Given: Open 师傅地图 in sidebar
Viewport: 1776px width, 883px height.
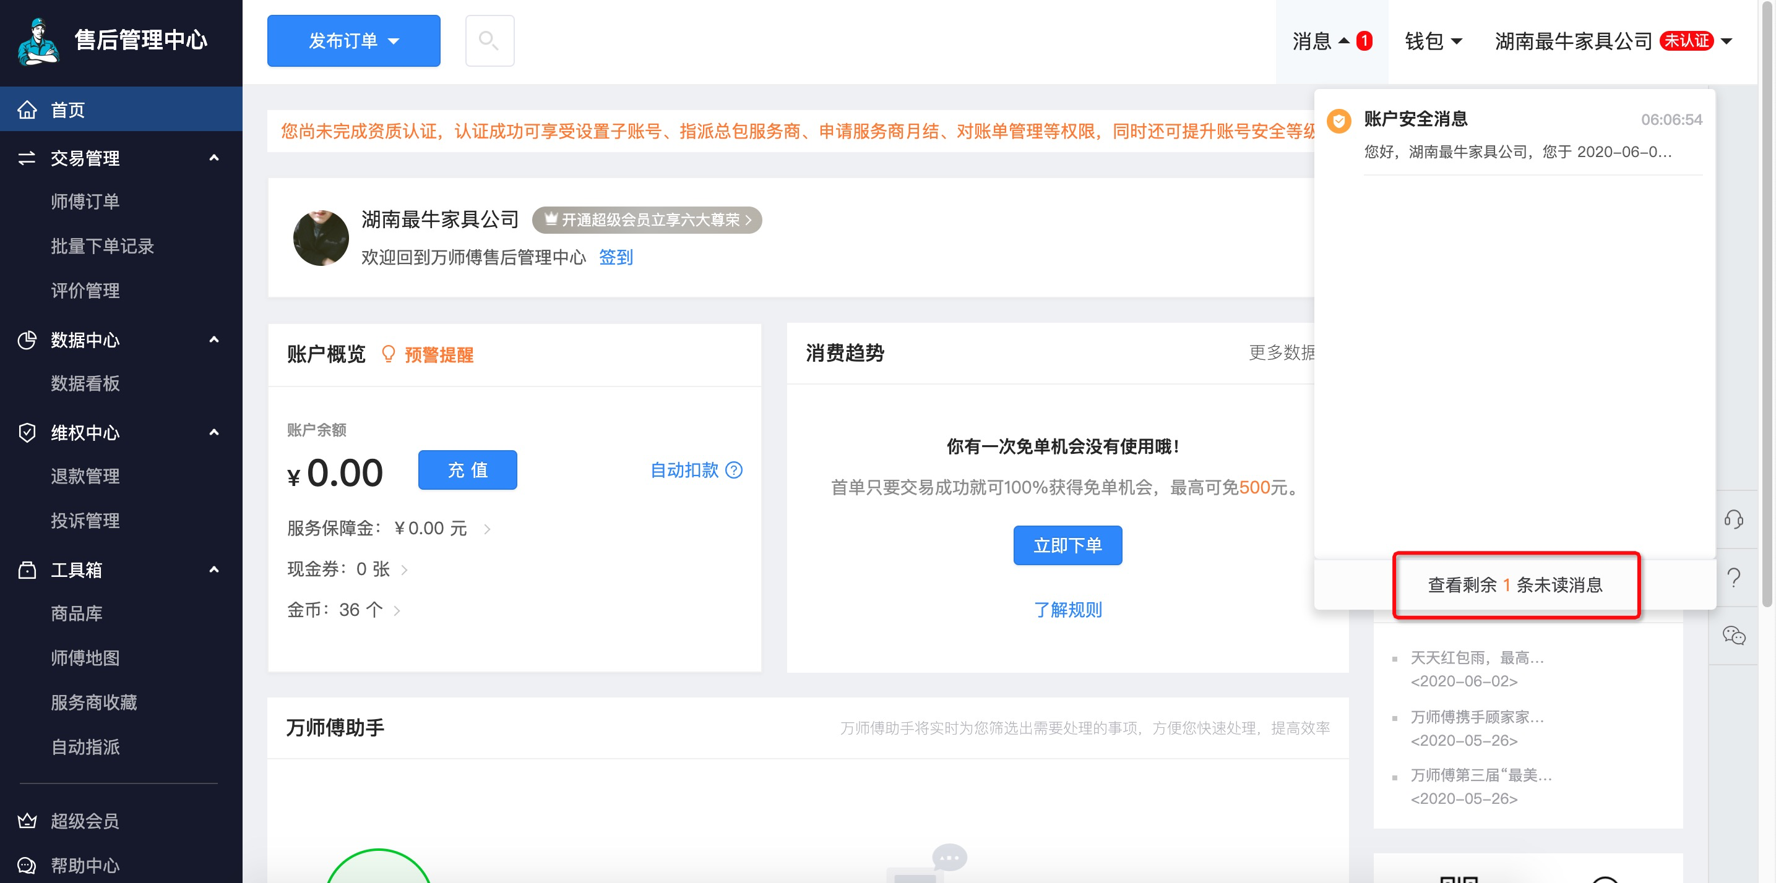Looking at the screenshot, I should (85, 658).
